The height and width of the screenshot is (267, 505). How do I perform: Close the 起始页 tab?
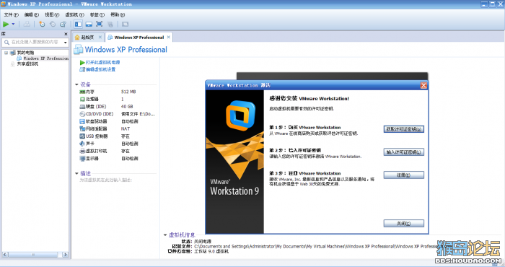coord(100,38)
